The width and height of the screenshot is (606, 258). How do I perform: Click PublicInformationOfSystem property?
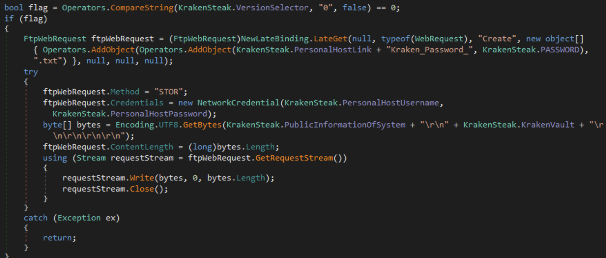[345, 125]
